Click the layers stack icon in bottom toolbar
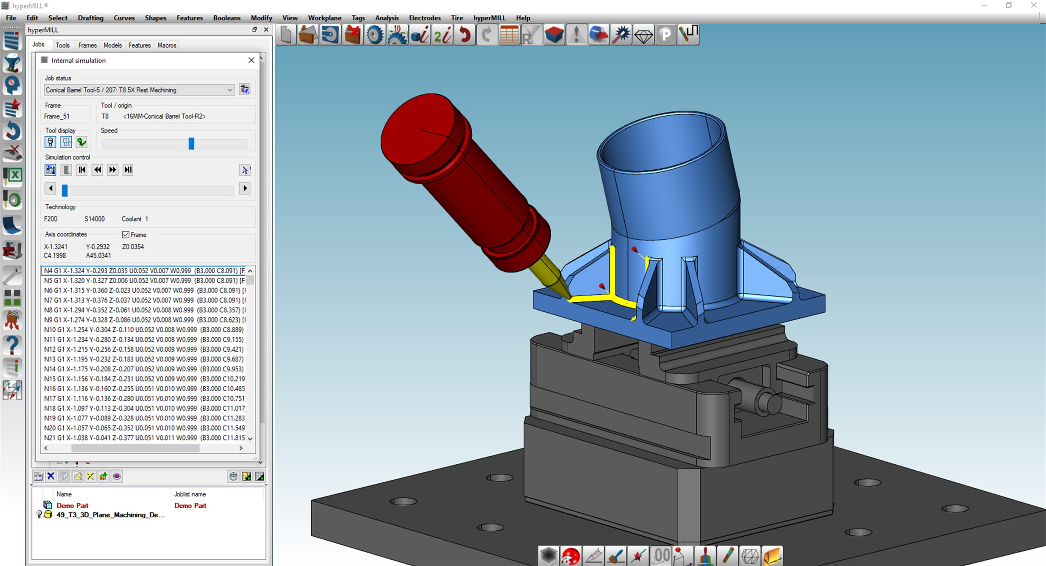Screen dimensions: 1046x566 [x=548, y=556]
